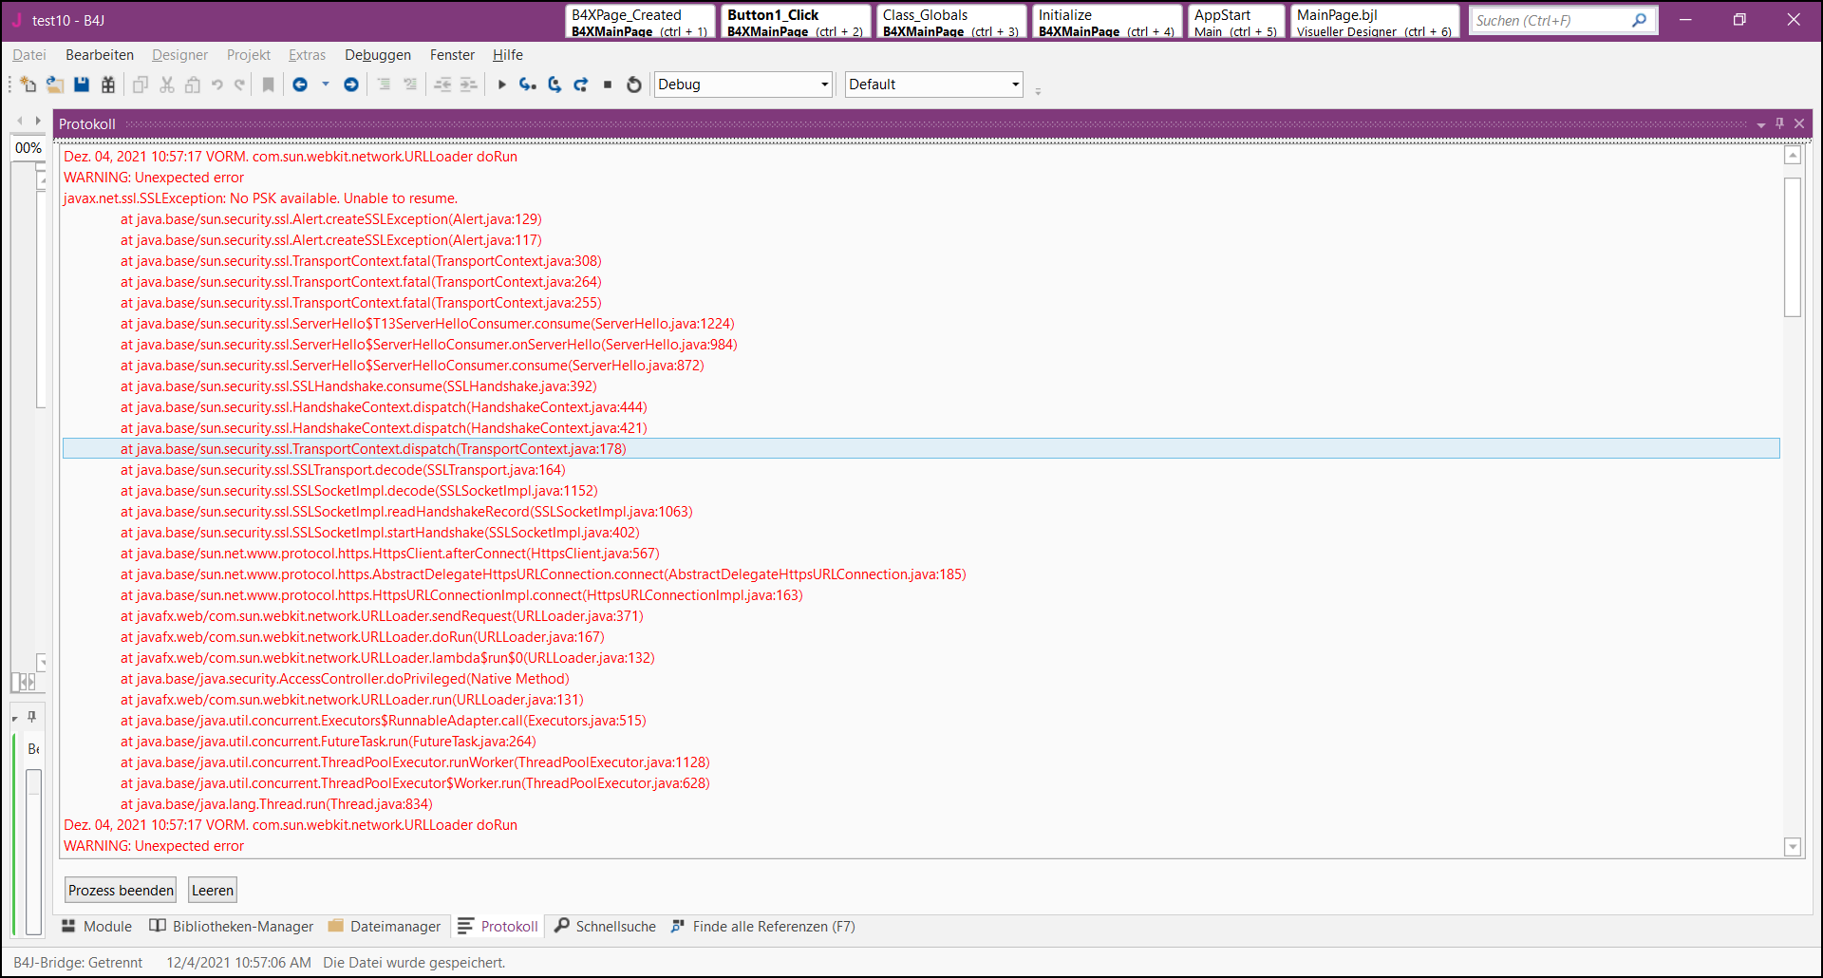
Task: Click the log scrollbar down arrow
Action: [x=1793, y=847]
